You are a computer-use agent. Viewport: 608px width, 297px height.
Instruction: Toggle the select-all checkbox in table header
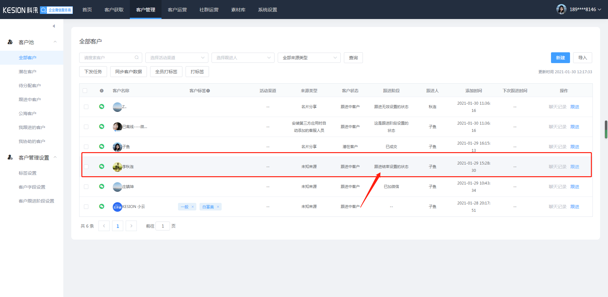pyautogui.click(x=85, y=91)
